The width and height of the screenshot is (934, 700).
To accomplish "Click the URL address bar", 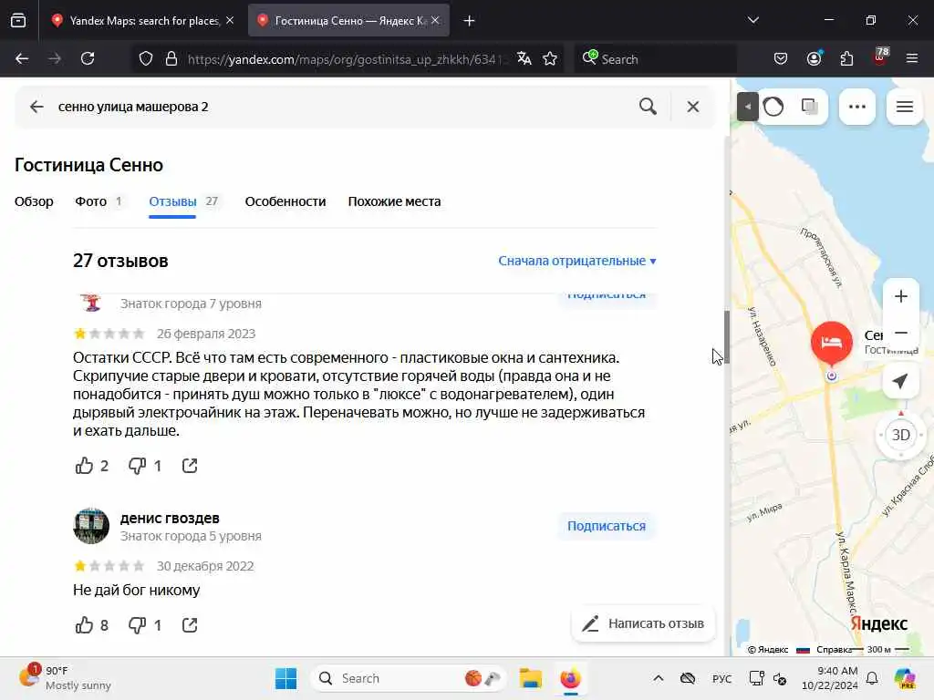I will pyautogui.click(x=346, y=59).
